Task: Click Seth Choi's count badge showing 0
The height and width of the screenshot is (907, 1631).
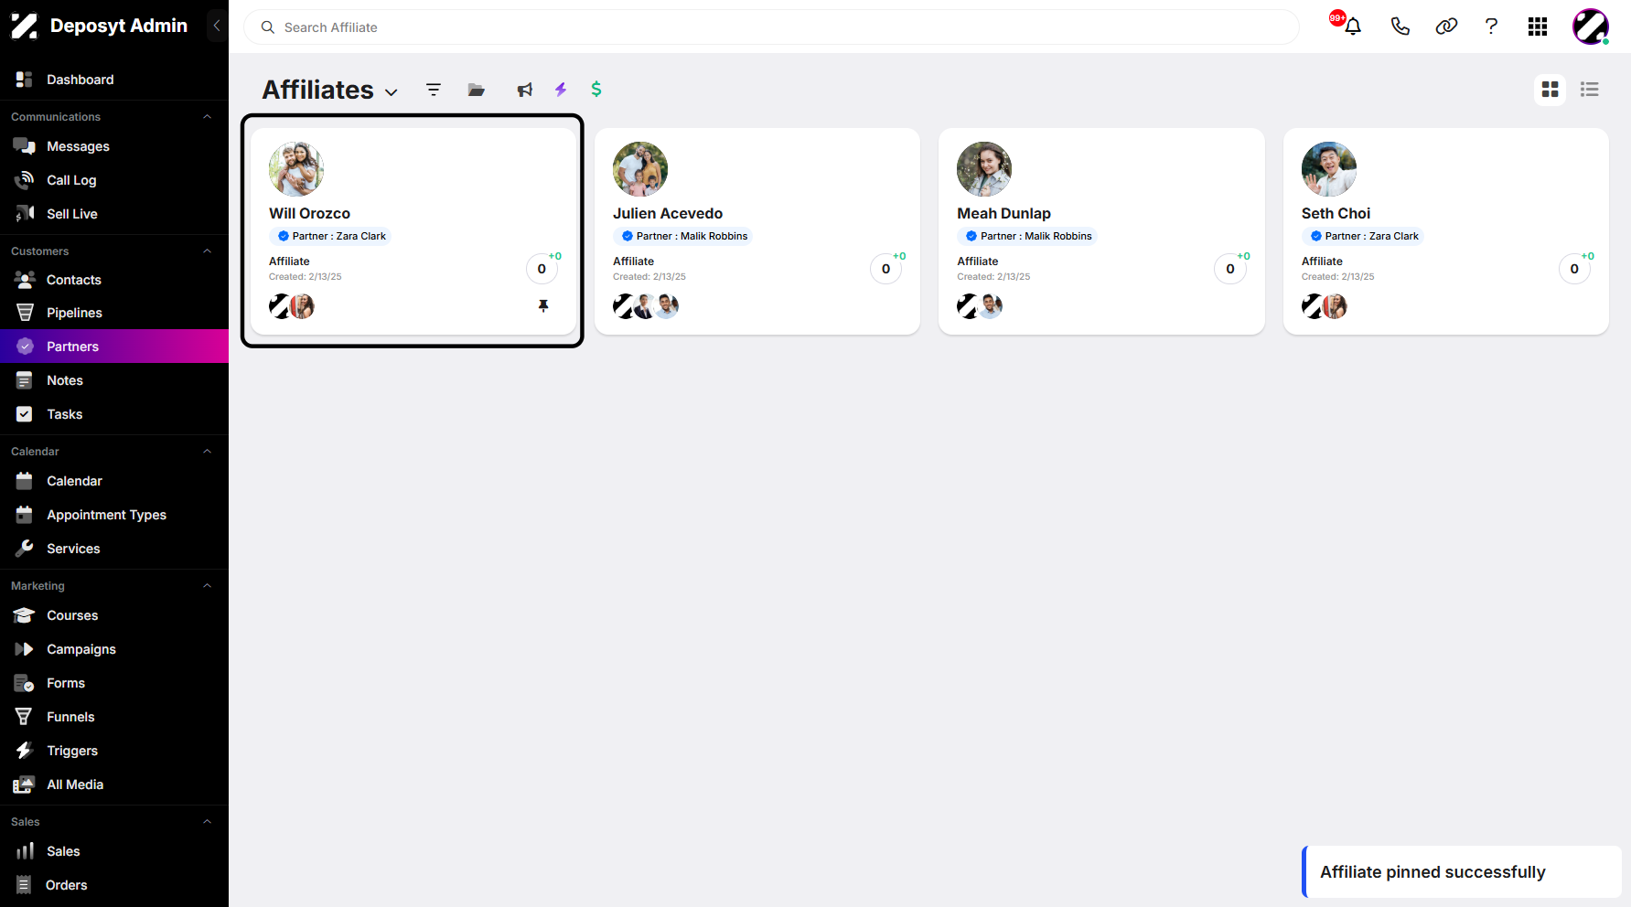Action: [x=1574, y=269]
